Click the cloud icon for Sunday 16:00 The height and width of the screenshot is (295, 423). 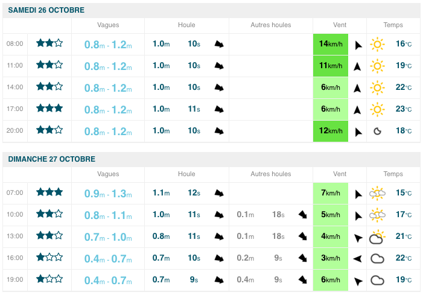(x=378, y=259)
